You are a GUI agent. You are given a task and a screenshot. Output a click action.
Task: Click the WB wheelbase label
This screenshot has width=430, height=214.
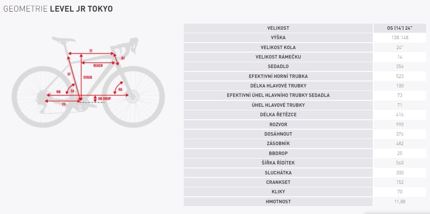[59, 92]
